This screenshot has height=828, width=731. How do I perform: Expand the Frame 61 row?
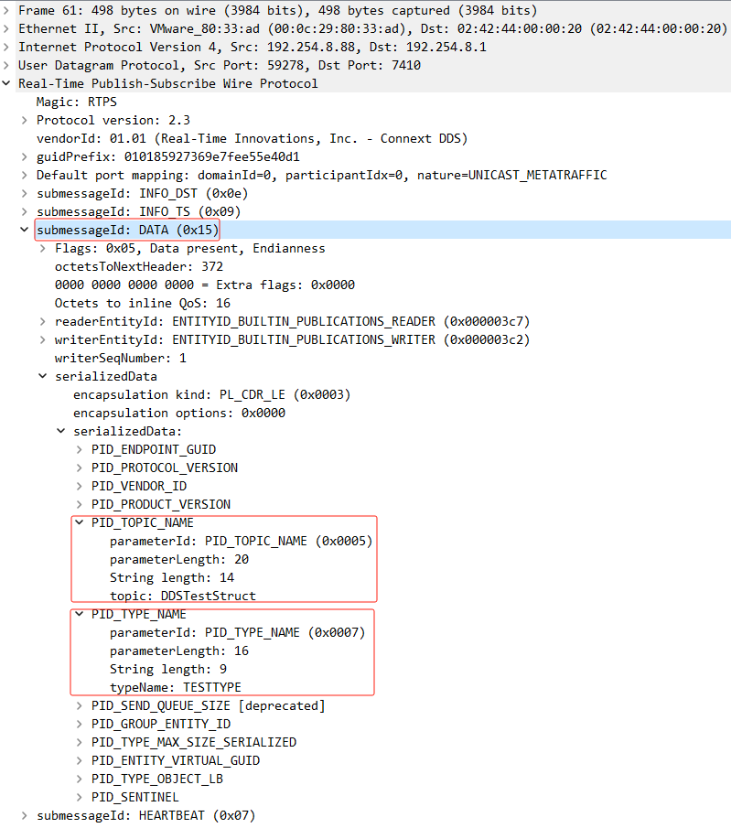(x=7, y=10)
